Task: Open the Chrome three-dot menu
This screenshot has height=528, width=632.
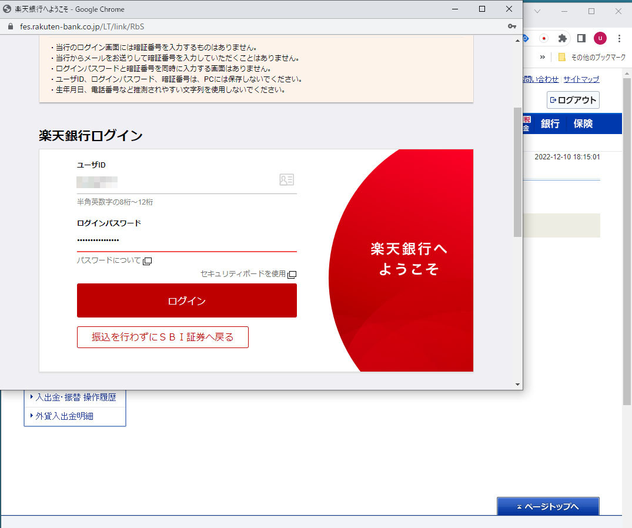Action: [619, 38]
